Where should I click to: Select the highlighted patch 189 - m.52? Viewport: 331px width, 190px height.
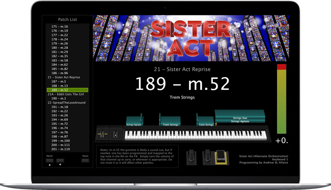[x=68, y=90]
